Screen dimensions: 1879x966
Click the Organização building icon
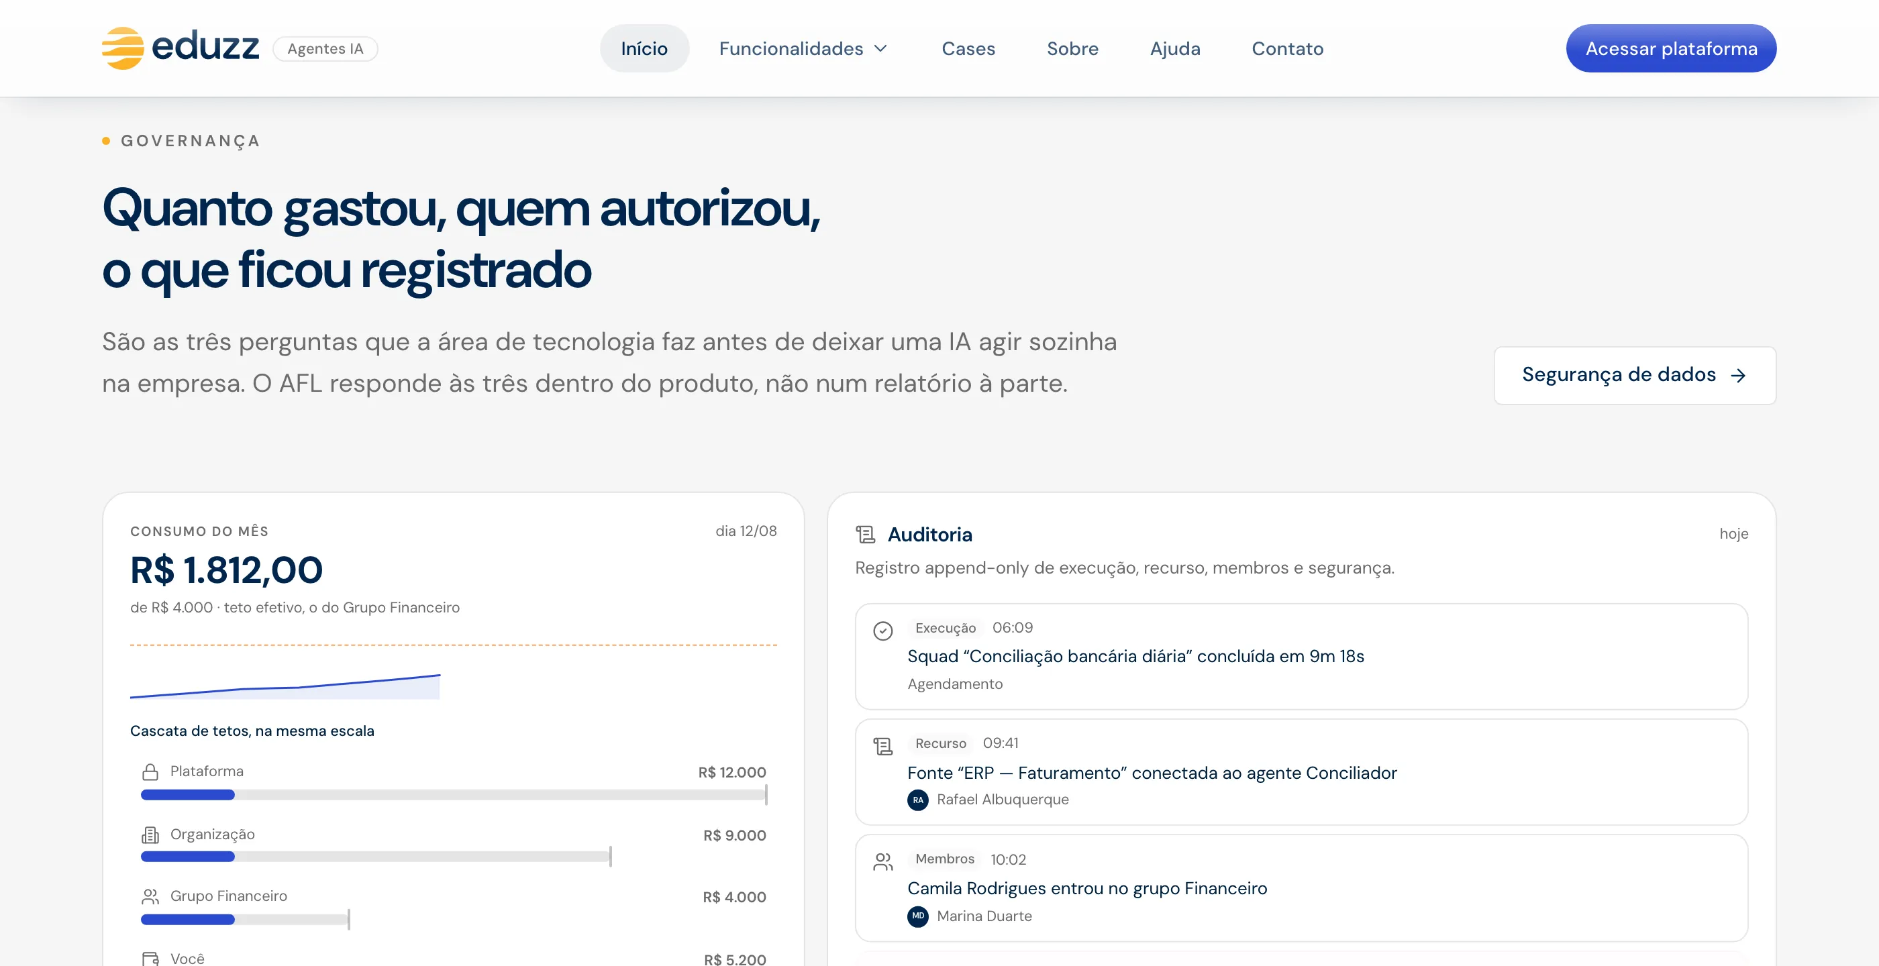pyautogui.click(x=150, y=835)
